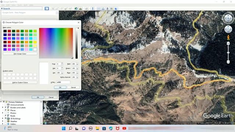Click the Look compass navigation ring

coord(228,18)
